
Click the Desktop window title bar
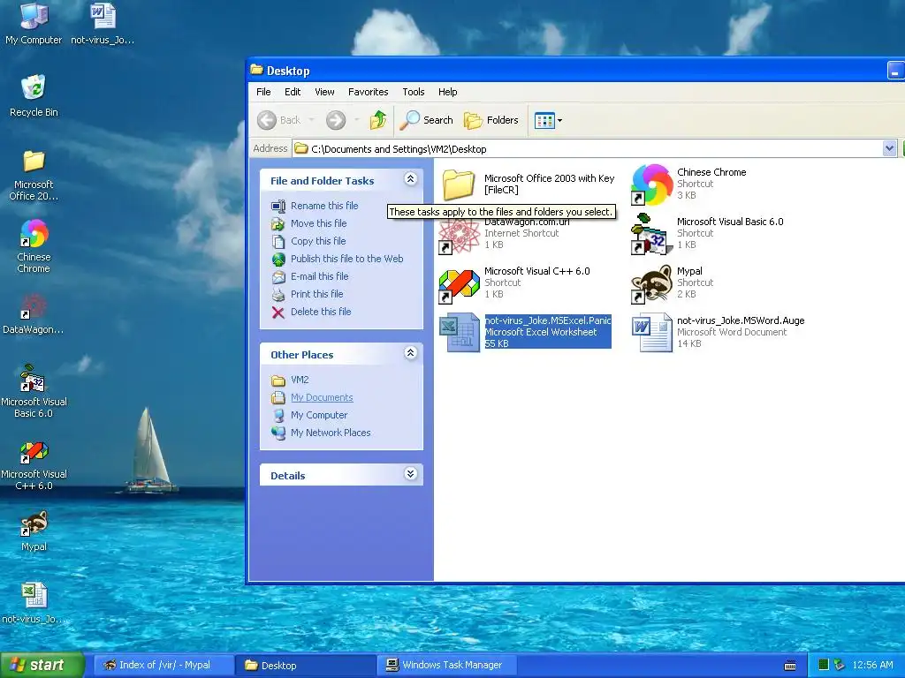click(566, 71)
